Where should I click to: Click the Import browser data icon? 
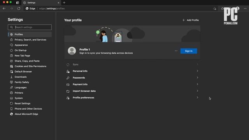(x=68, y=91)
